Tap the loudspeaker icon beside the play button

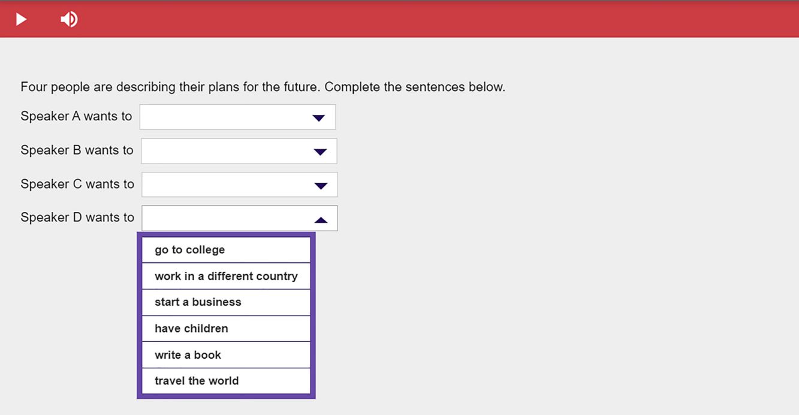pyautogui.click(x=68, y=19)
